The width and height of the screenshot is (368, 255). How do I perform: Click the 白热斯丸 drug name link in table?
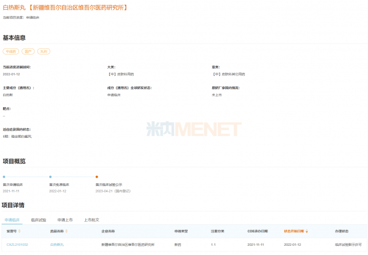coord(56,245)
